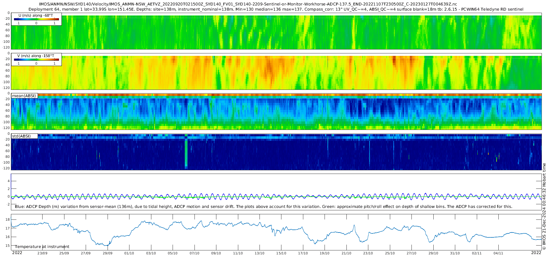Select the 'Temperature at instrument' label
547x258 pixels.
(42, 247)
